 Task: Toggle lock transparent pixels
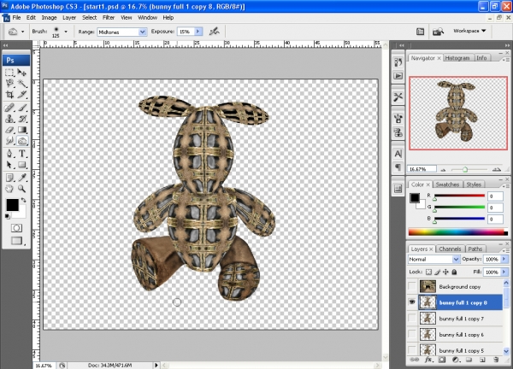click(x=428, y=272)
